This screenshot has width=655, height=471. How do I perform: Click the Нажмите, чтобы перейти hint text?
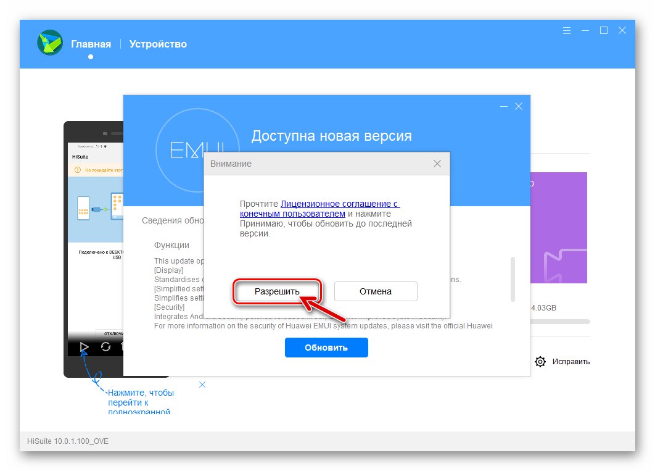(x=141, y=402)
